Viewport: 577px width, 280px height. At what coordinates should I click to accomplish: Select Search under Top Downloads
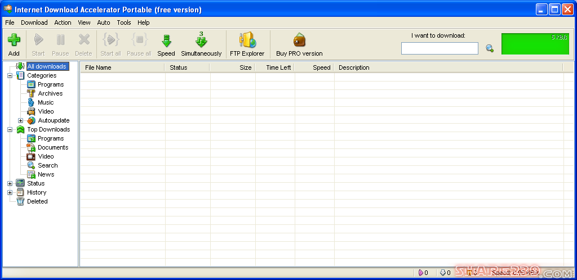(48, 165)
